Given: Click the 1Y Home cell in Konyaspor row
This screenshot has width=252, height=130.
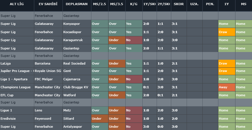Looking at the screenshot, I should pyautogui.click(x=227, y=24).
